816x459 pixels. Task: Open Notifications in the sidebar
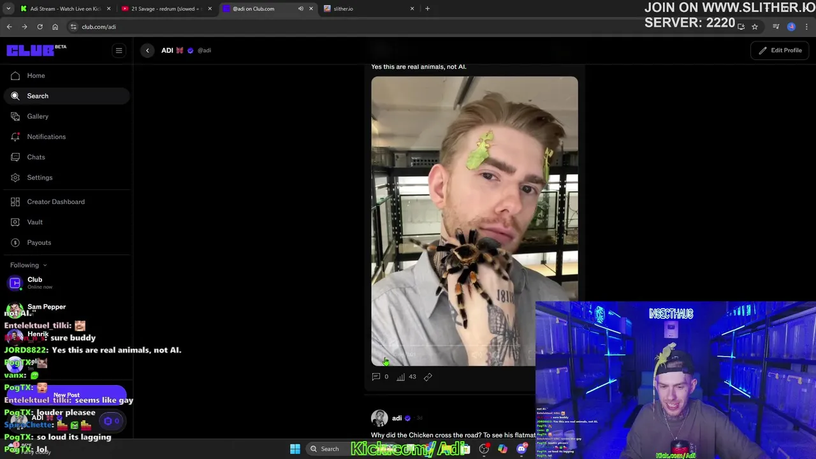[x=66, y=136]
